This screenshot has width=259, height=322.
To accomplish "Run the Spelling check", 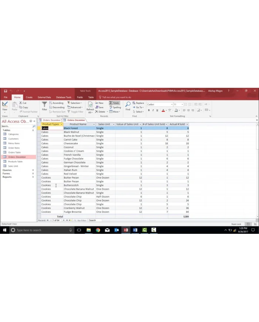I will [115, 107].
